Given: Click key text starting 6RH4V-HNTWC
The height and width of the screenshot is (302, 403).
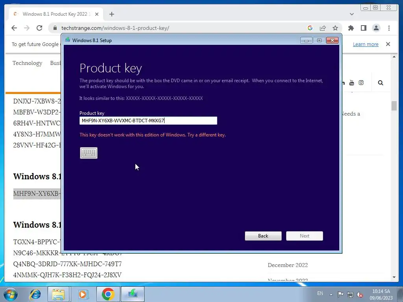Looking at the screenshot, I should tap(37, 123).
